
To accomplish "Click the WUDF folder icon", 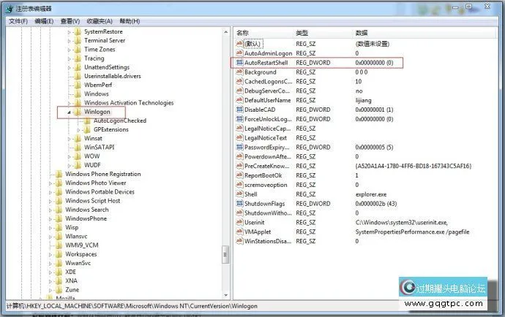I will [78, 165].
